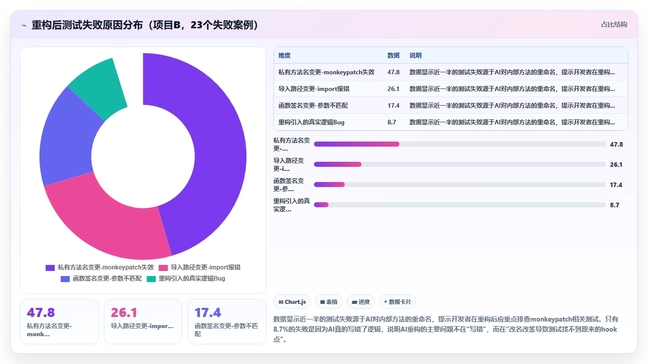Select table row 函数签名变更-参数不匹配
Screen dimensions: 648x364
[451, 105]
